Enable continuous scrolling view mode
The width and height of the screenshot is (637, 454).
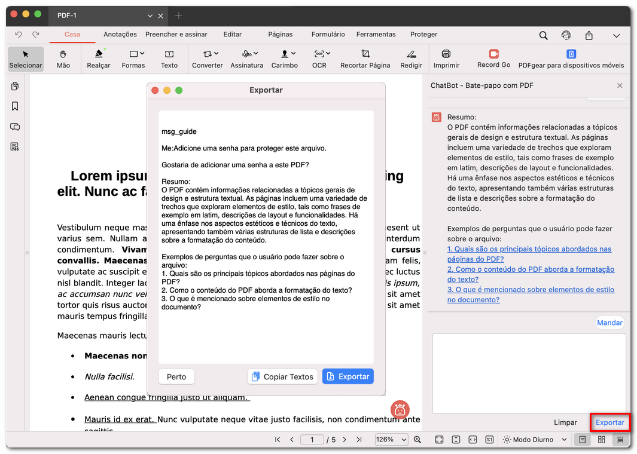pos(621,440)
